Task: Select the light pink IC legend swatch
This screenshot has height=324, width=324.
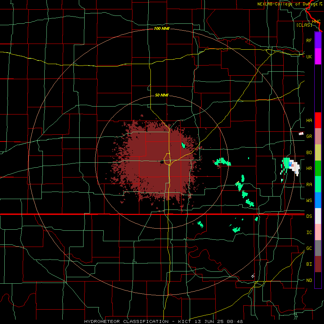Action: [x=318, y=232]
